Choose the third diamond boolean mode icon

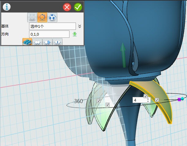[47, 42]
